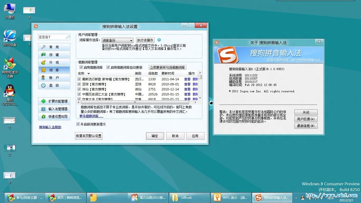Open the 更多细胞词库... link
This screenshot has width=361, height=203.
point(91,116)
